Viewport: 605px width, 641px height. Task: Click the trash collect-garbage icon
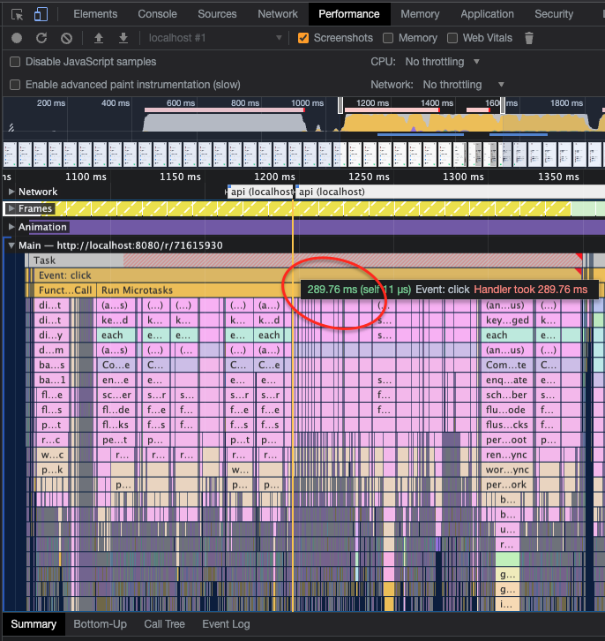coord(529,38)
